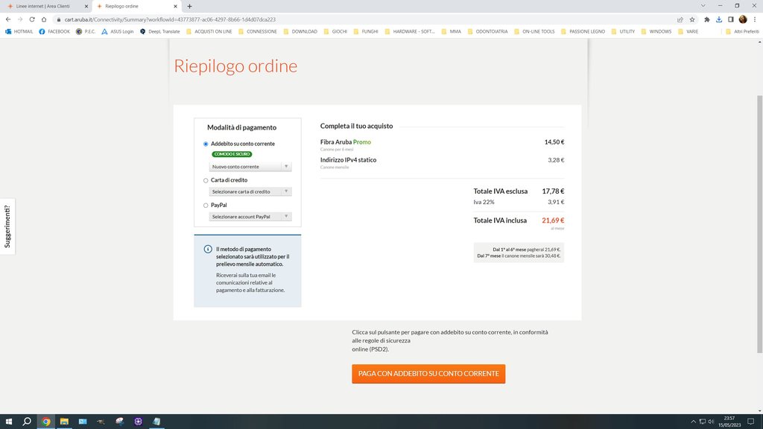Viewport: 763px width, 429px height.
Task: Open the PASSIONE LEGNO bookmark folder
Action: coord(583,31)
